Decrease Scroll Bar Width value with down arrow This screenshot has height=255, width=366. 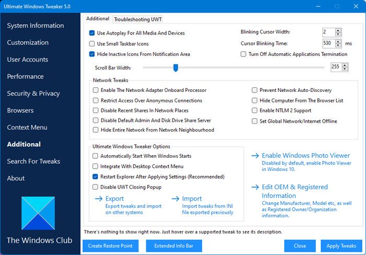click(345, 69)
